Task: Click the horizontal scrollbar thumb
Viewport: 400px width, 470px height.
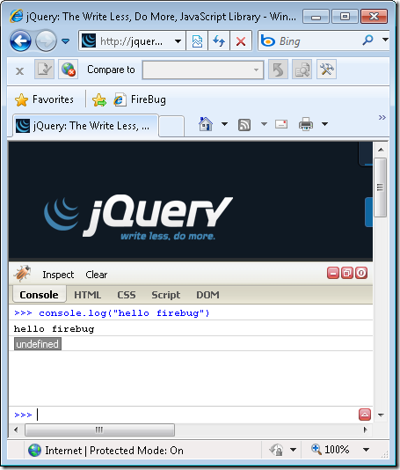Action: [x=99, y=430]
